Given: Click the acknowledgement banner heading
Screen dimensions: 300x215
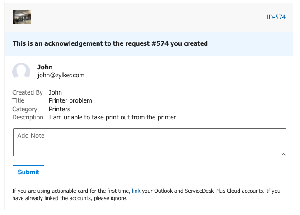Looking at the screenshot, I should point(110,43).
